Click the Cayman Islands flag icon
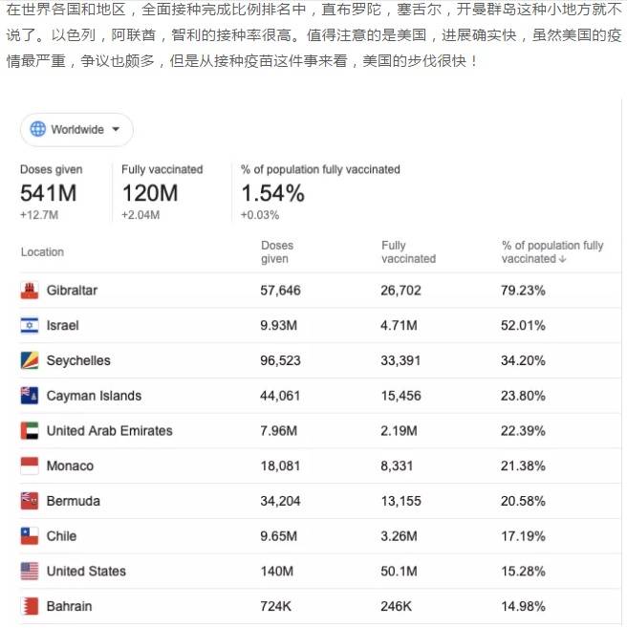The width and height of the screenshot is (627, 628). pyautogui.click(x=30, y=396)
